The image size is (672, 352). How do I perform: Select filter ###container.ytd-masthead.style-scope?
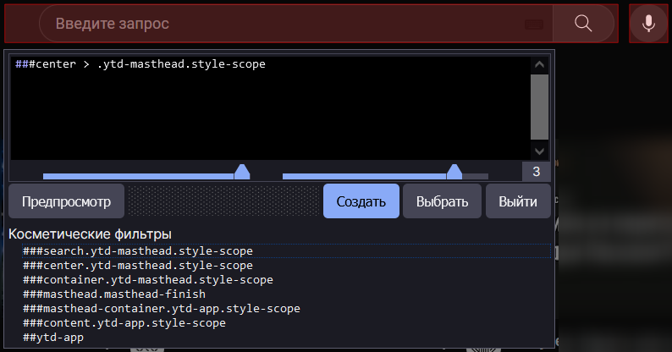(x=148, y=280)
